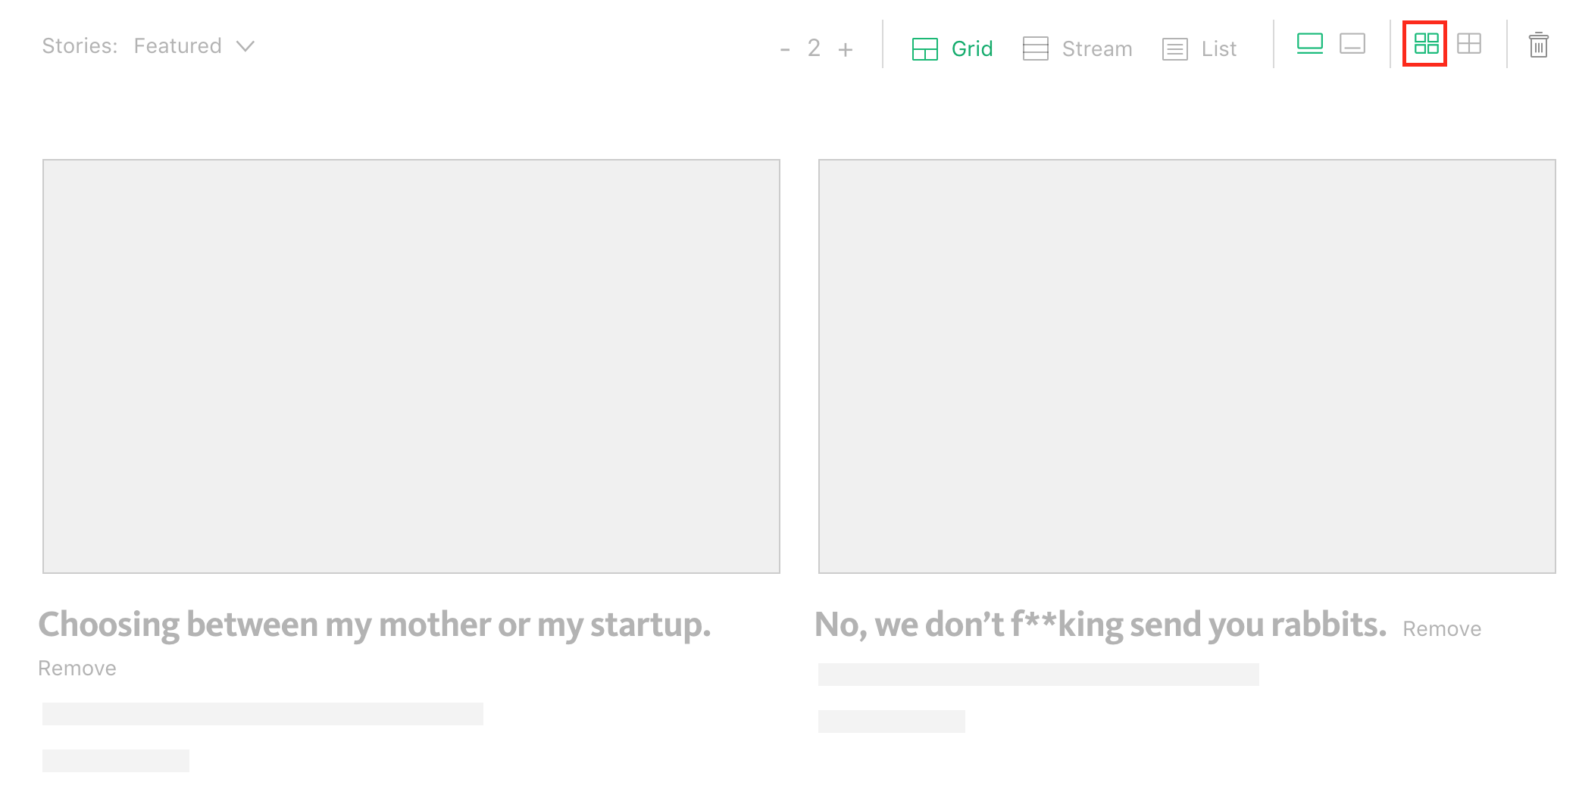Screen dimensions: 1579x801
Task: Click the Grid label
Action: click(x=972, y=49)
